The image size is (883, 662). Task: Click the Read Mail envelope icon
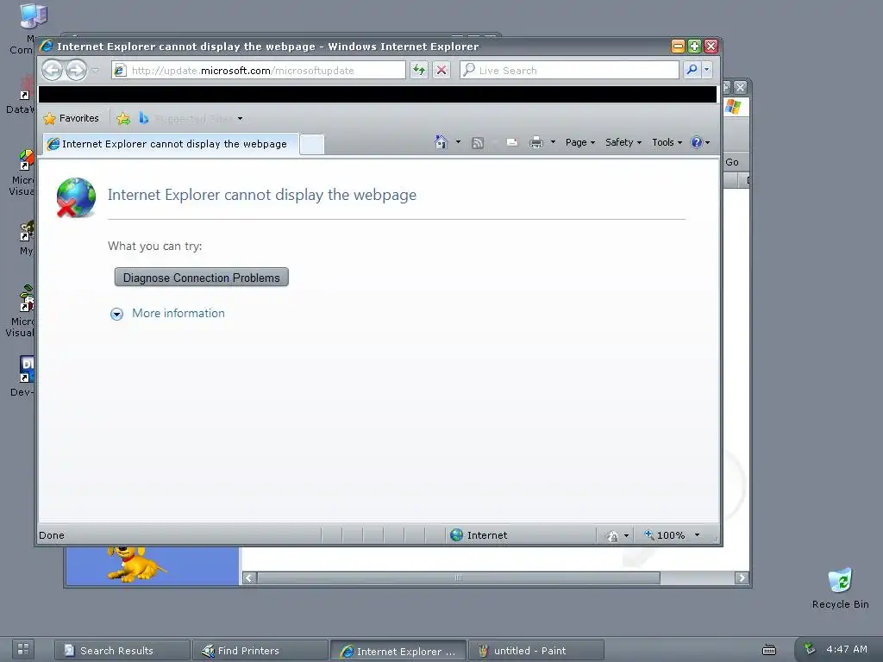tap(512, 142)
